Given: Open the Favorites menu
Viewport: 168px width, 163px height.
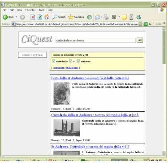Looking at the screenshot, I should coord(30,10).
